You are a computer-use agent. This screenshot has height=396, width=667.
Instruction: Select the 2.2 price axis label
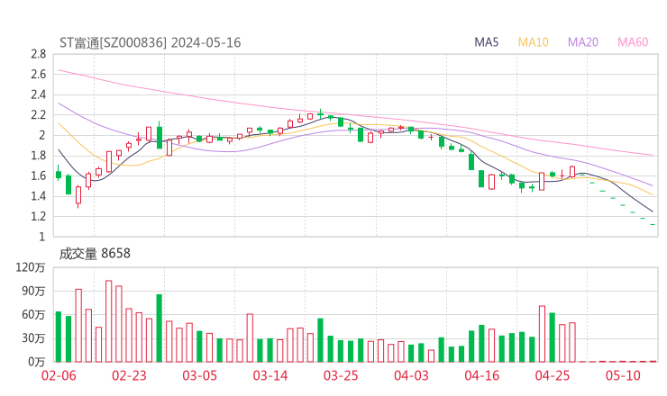(38, 114)
